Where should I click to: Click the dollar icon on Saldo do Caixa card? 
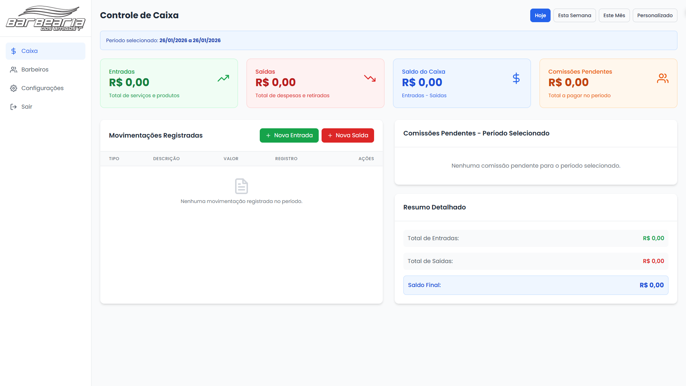coord(516,78)
